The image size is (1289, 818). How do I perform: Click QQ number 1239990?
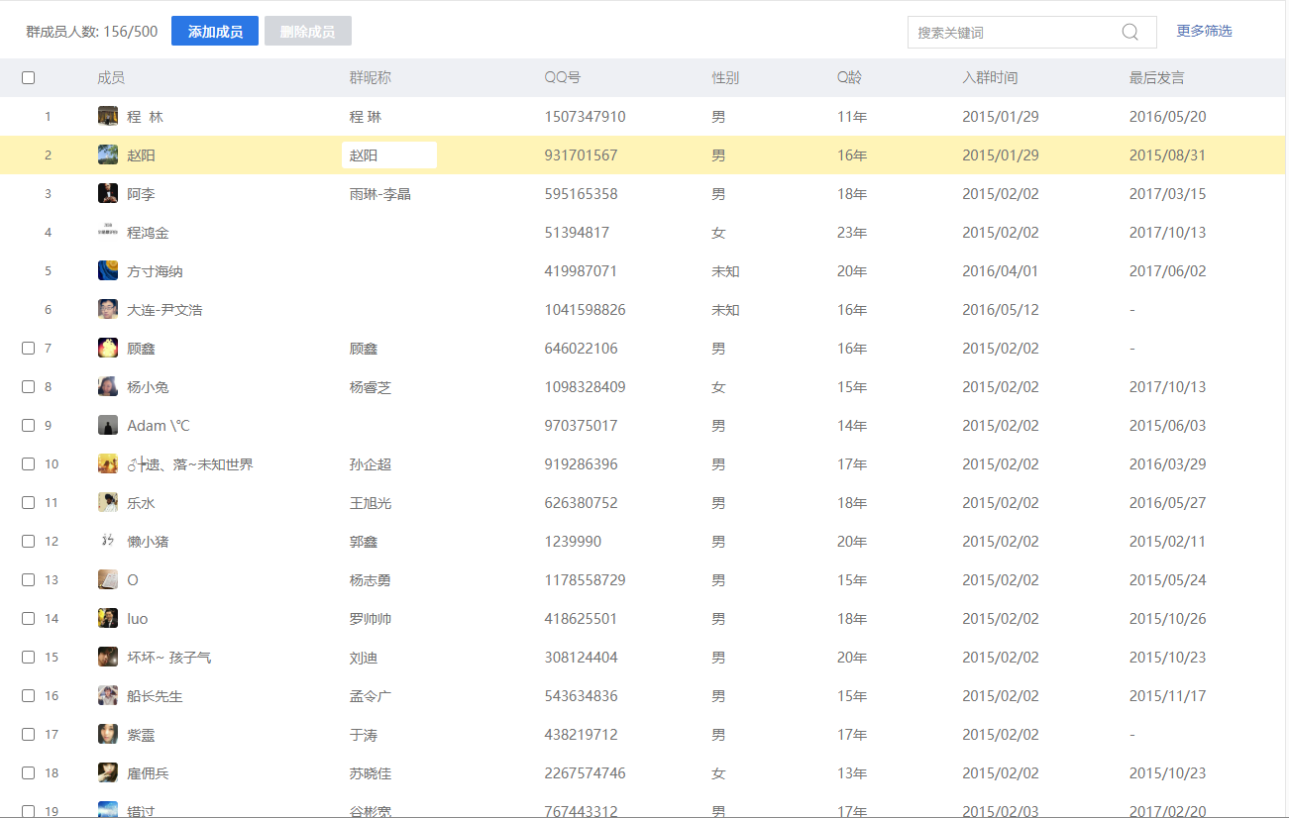[x=573, y=541]
